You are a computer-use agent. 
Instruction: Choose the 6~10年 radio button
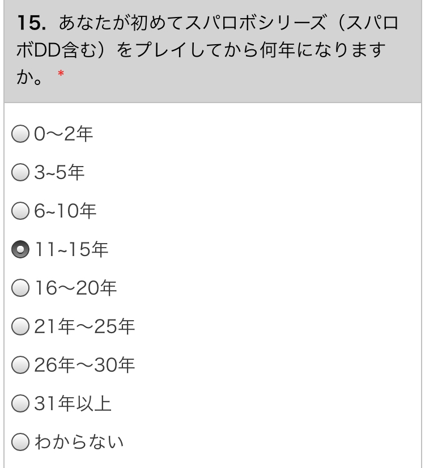[20, 211]
